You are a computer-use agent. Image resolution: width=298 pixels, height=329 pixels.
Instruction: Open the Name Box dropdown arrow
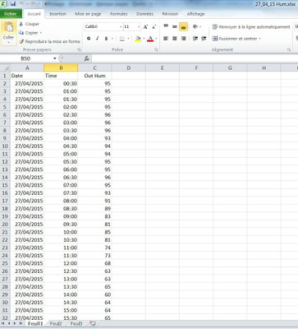pos(55,58)
